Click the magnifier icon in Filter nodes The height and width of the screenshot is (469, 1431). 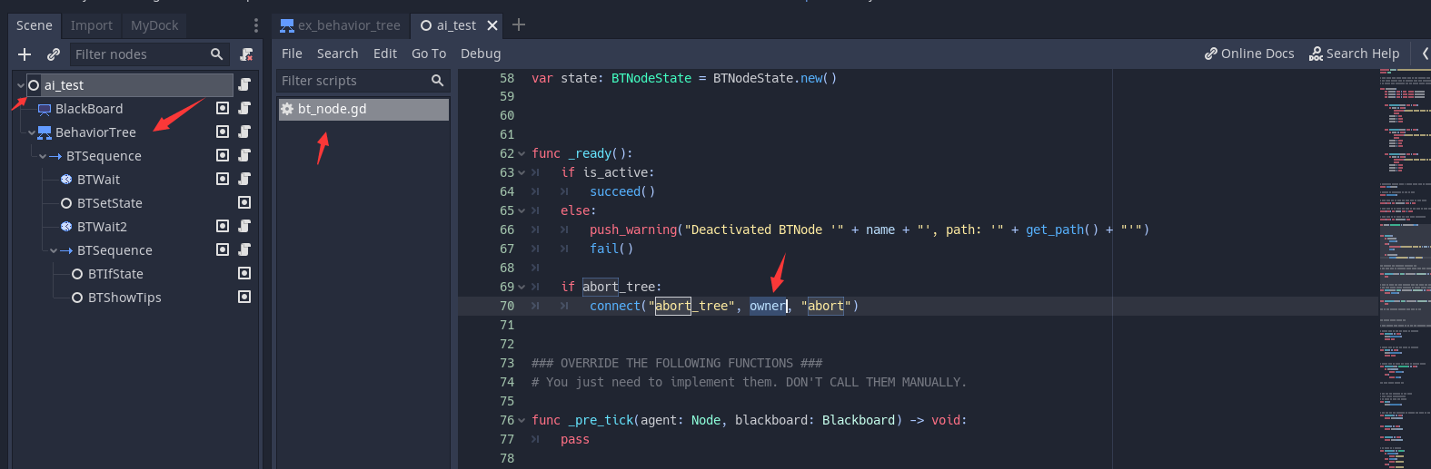click(x=216, y=54)
